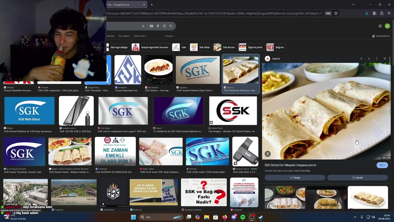394x222 pixels.
Task: Open SSK Dürüm'ün Hikayesi | Aspava.com.tr title link
Action: click(290, 165)
